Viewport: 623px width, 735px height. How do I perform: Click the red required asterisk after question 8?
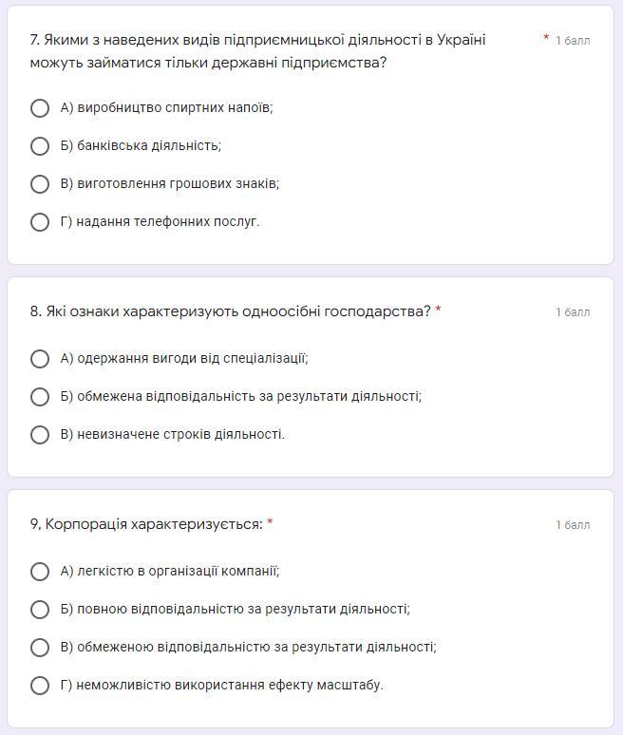438,311
